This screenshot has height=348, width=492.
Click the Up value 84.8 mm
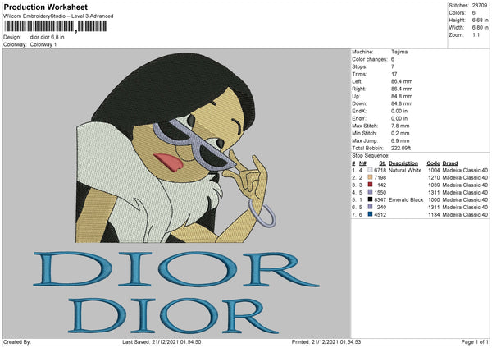(x=402, y=96)
